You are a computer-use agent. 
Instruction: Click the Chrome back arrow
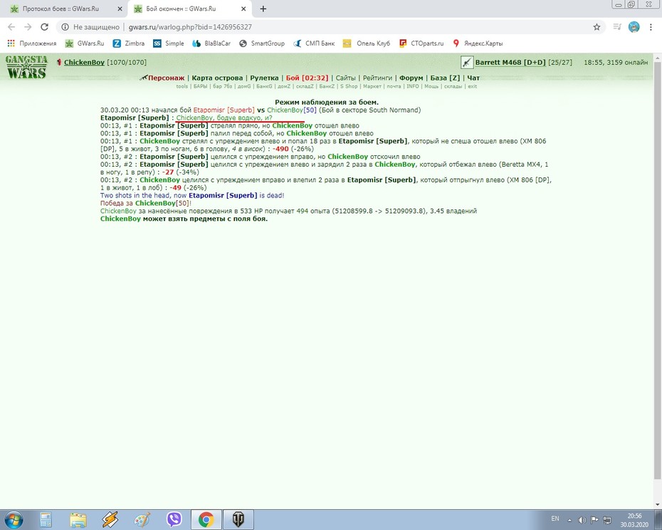pos(11,27)
